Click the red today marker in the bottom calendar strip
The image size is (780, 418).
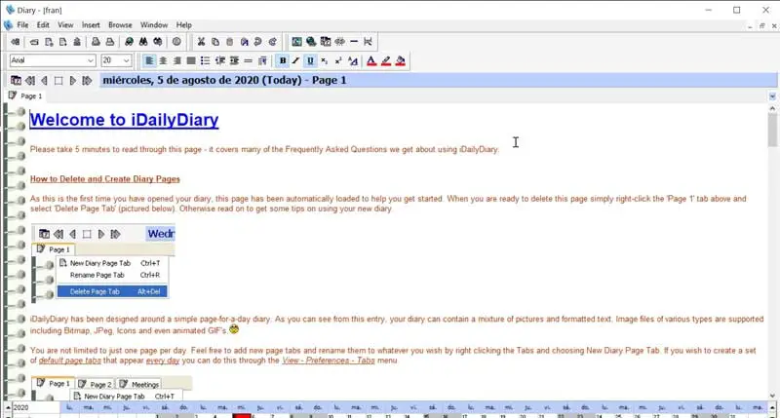pyautogui.click(x=242, y=415)
